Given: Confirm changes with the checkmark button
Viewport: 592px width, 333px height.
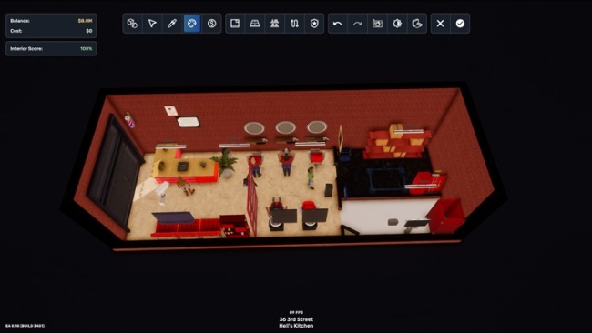Looking at the screenshot, I should 460,24.
